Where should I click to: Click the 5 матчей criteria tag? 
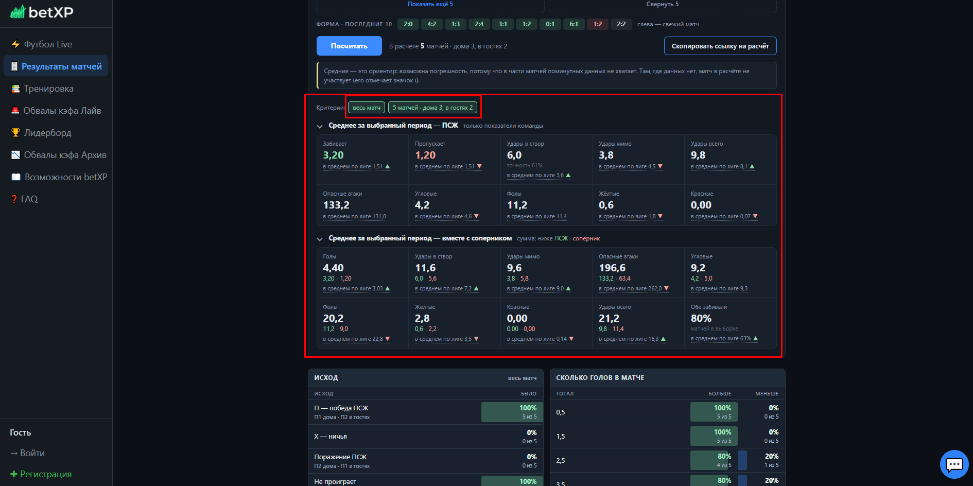pyautogui.click(x=432, y=108)
